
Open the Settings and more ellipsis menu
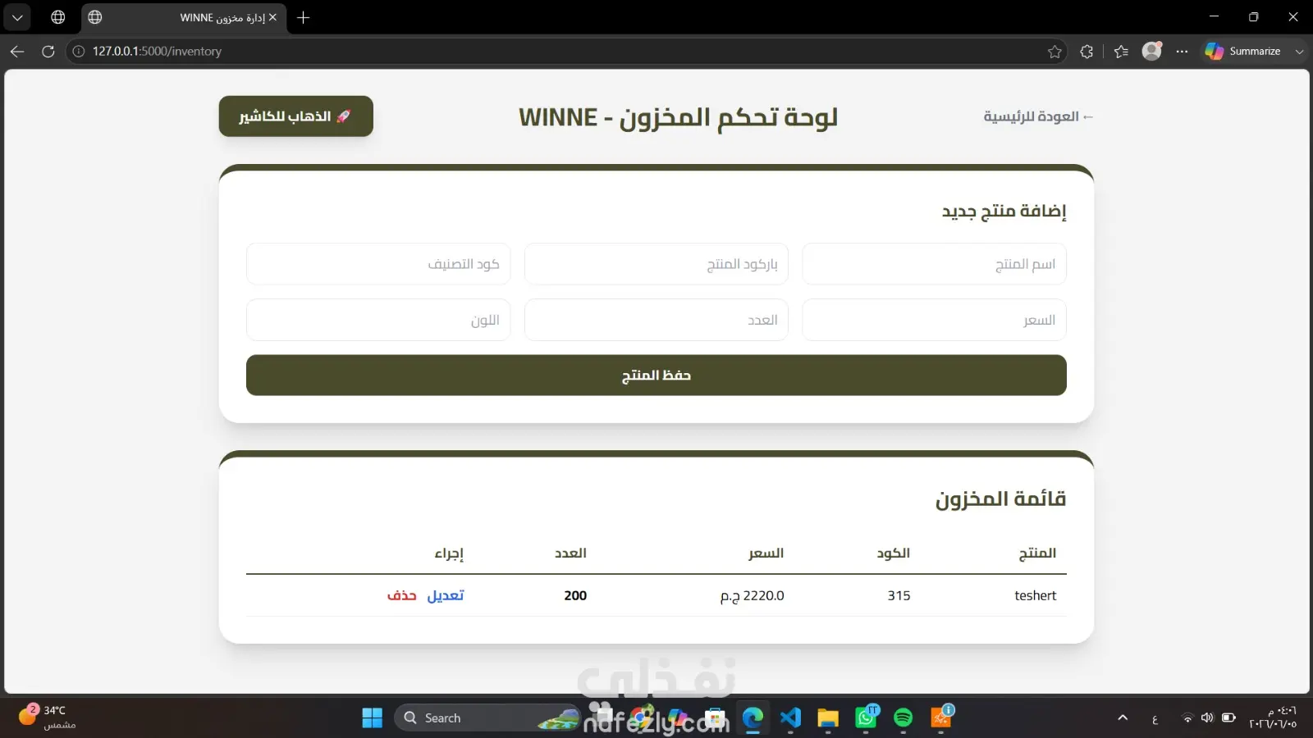click(x=1182, y=51)
